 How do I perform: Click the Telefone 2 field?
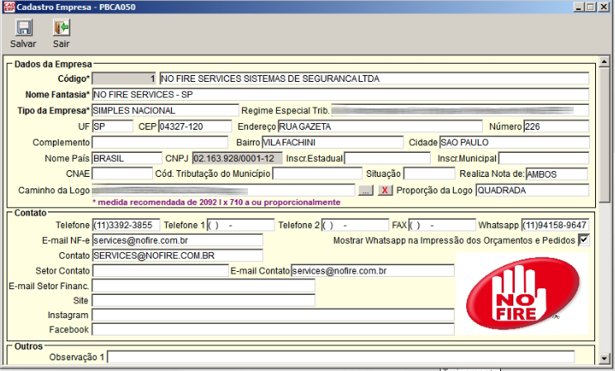pyautogui.click(x=355, y=225)
